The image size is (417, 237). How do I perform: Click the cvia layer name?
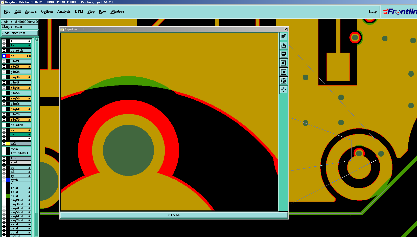point(20,149)
